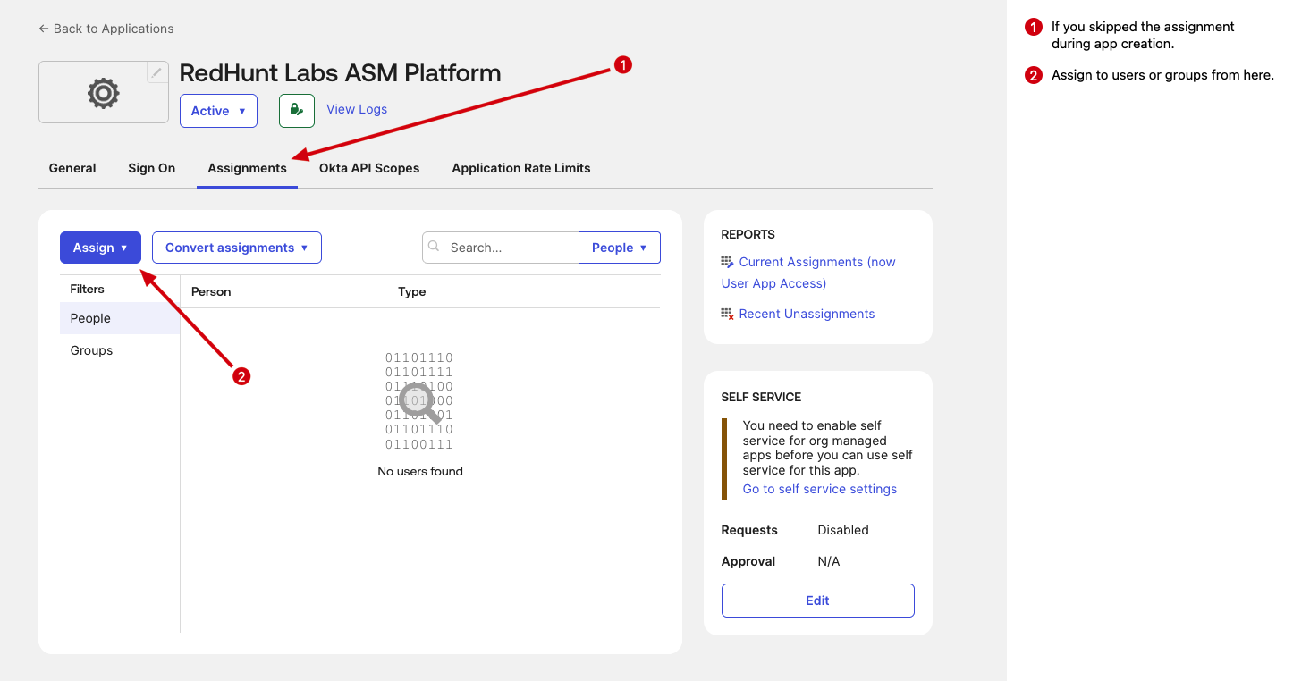1293x681 pixels.
Task: Open the Okta API Scopes tab
Action: (369, 168)
